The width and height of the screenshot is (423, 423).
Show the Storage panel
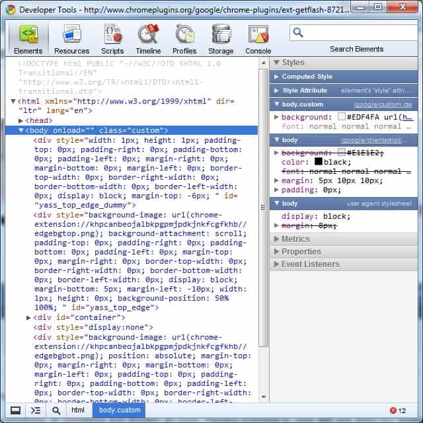tap(221, 40)
